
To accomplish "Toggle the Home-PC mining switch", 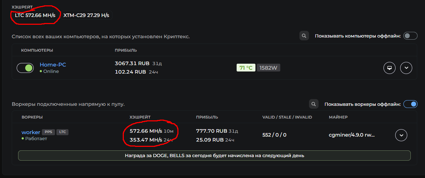I will click(x=25, y=68).
